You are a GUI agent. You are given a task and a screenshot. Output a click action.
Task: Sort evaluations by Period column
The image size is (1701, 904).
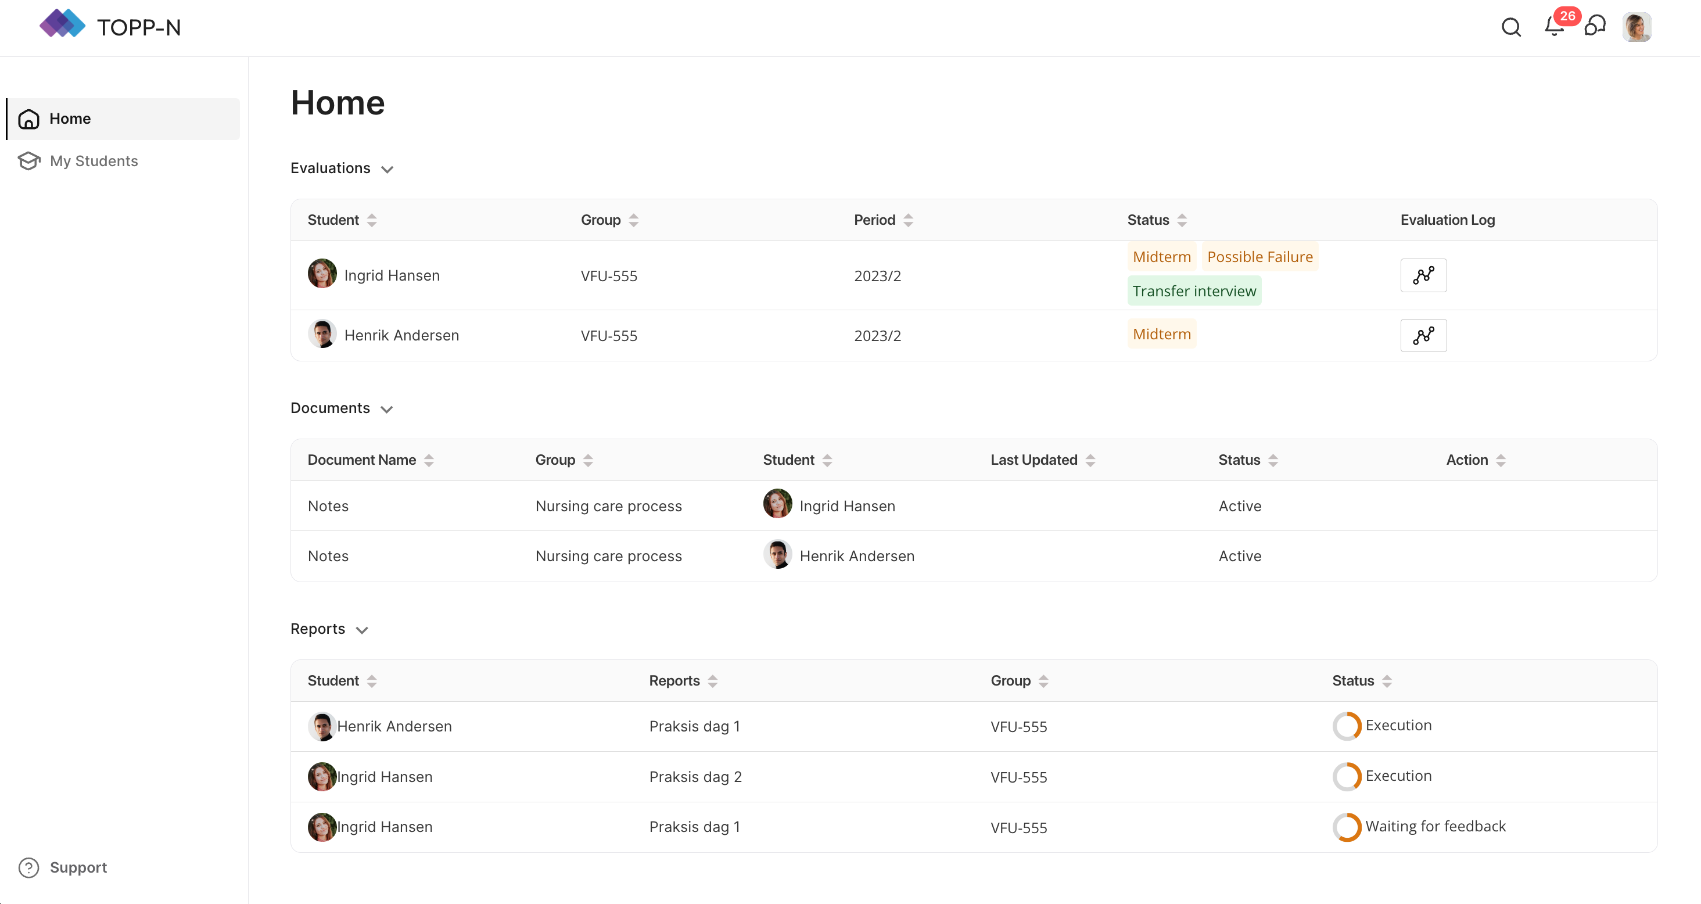pos(908,220)
